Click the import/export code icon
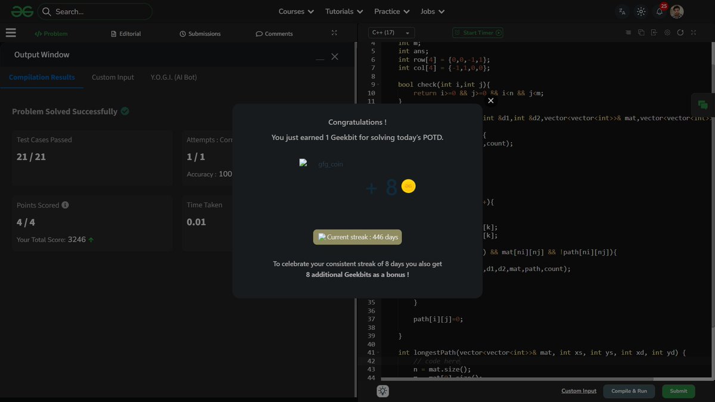 coord(654,33)
